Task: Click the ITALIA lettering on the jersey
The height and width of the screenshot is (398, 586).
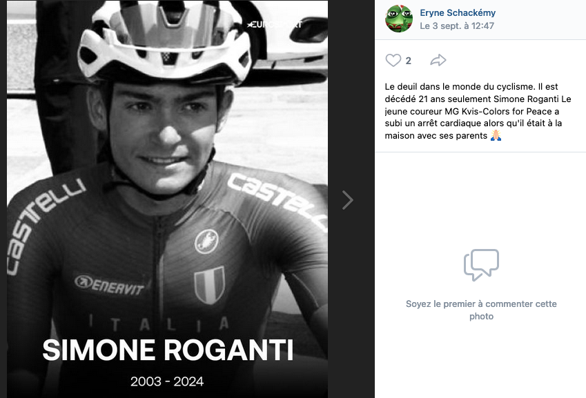Action: tap(159, 323)
